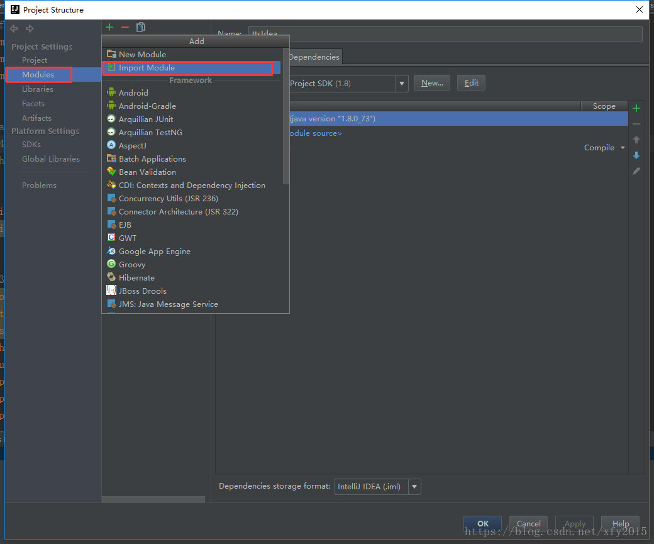
Task: Go back with the left arrow icon
Action: click(x=14, y=28)
